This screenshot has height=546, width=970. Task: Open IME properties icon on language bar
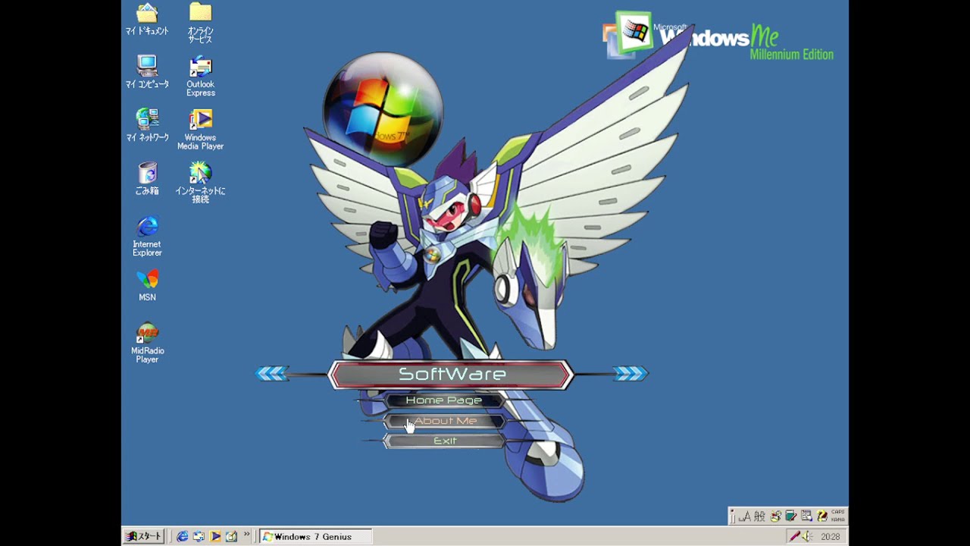(806, 516)
